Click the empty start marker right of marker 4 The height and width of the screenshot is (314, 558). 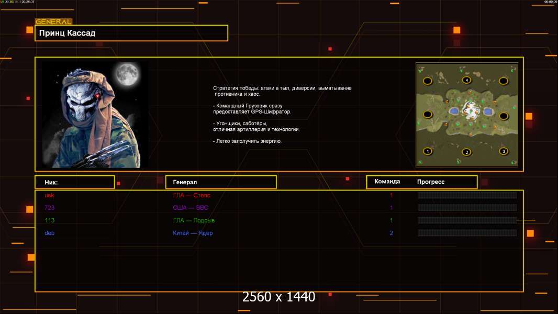[503, 81]
